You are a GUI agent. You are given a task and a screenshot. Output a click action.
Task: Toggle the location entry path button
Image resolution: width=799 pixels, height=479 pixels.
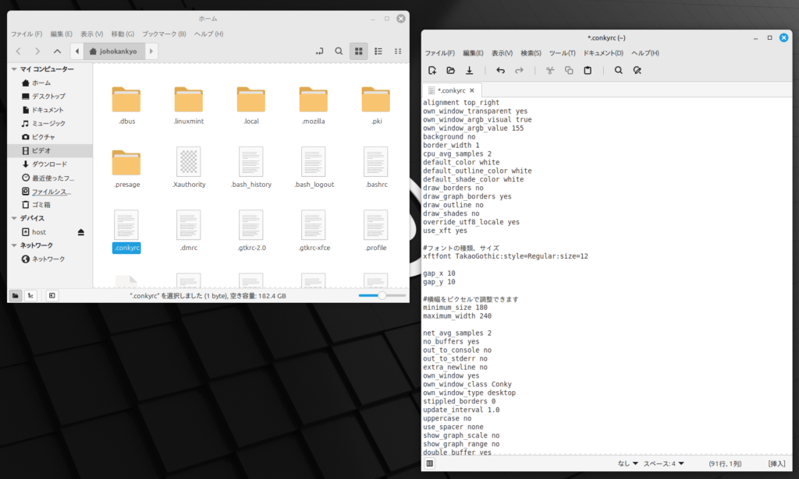319,51
